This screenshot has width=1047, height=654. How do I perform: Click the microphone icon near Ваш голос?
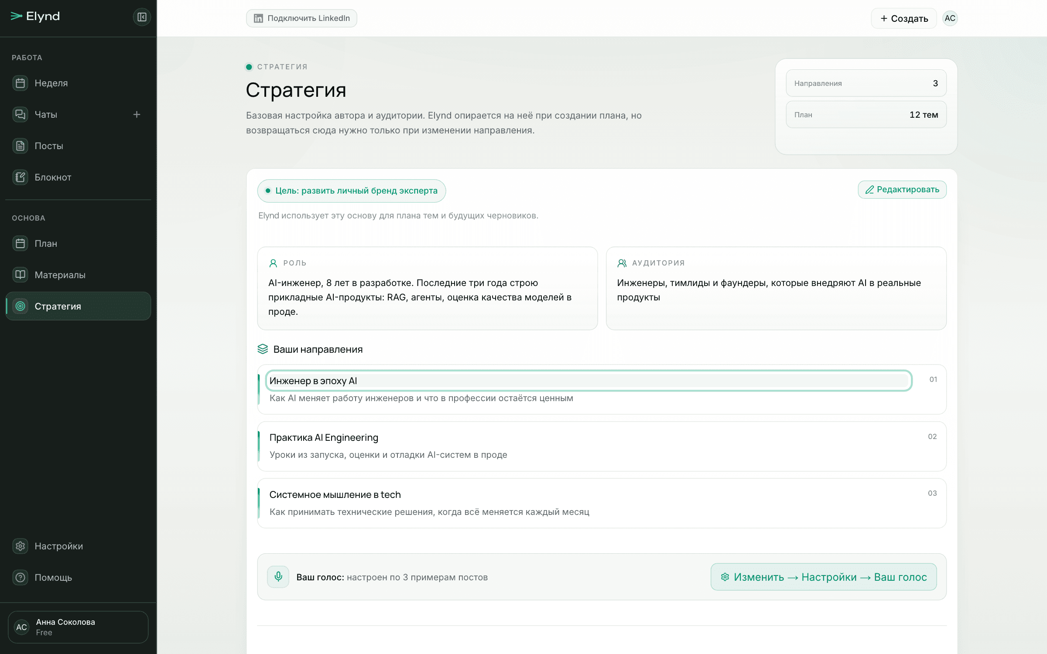[x=278, y=577]
